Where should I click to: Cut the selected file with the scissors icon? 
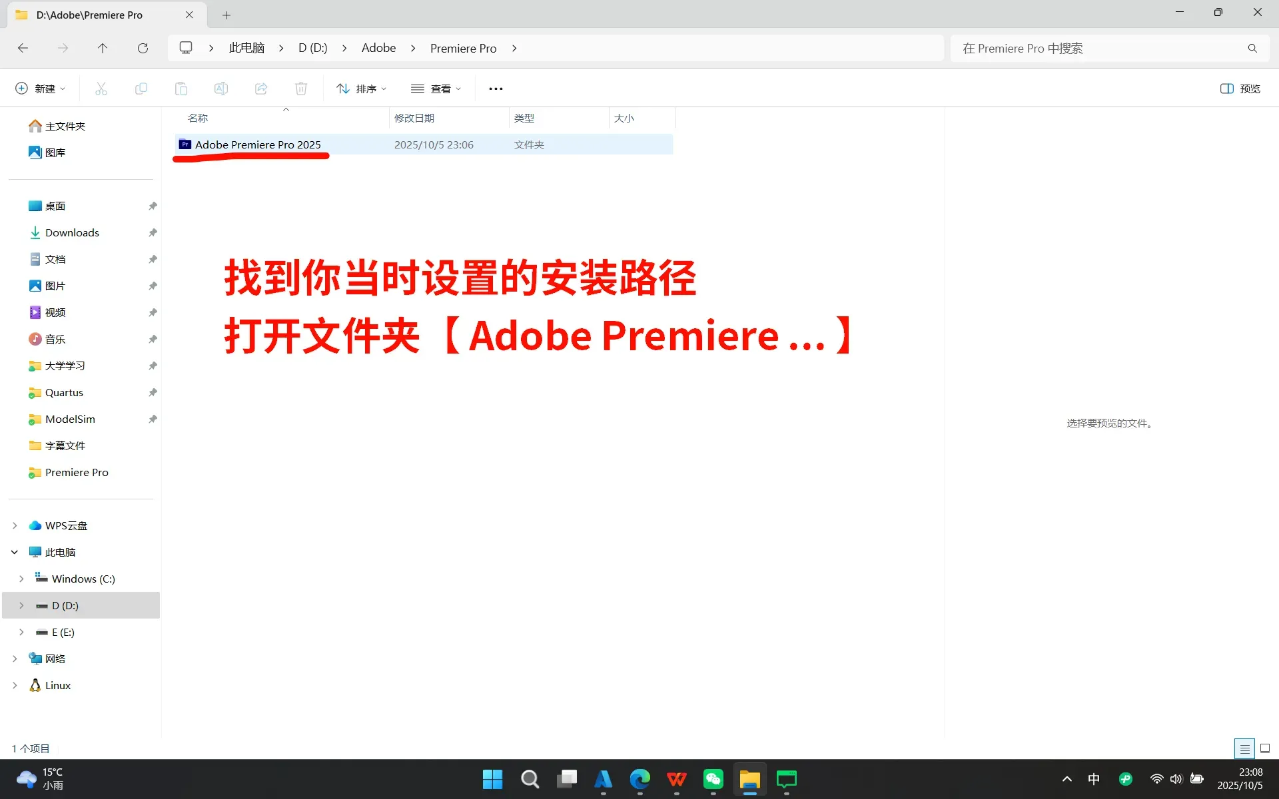[x=101, y=88]
